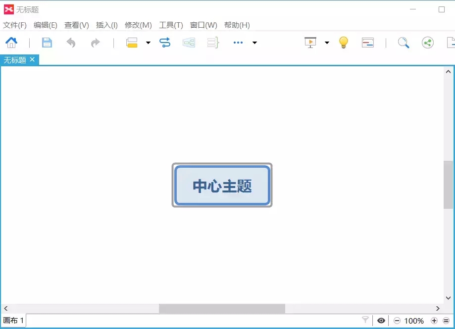Open the notes panel icon
Viewport: 455px width, 329px height.
point(367,43)
